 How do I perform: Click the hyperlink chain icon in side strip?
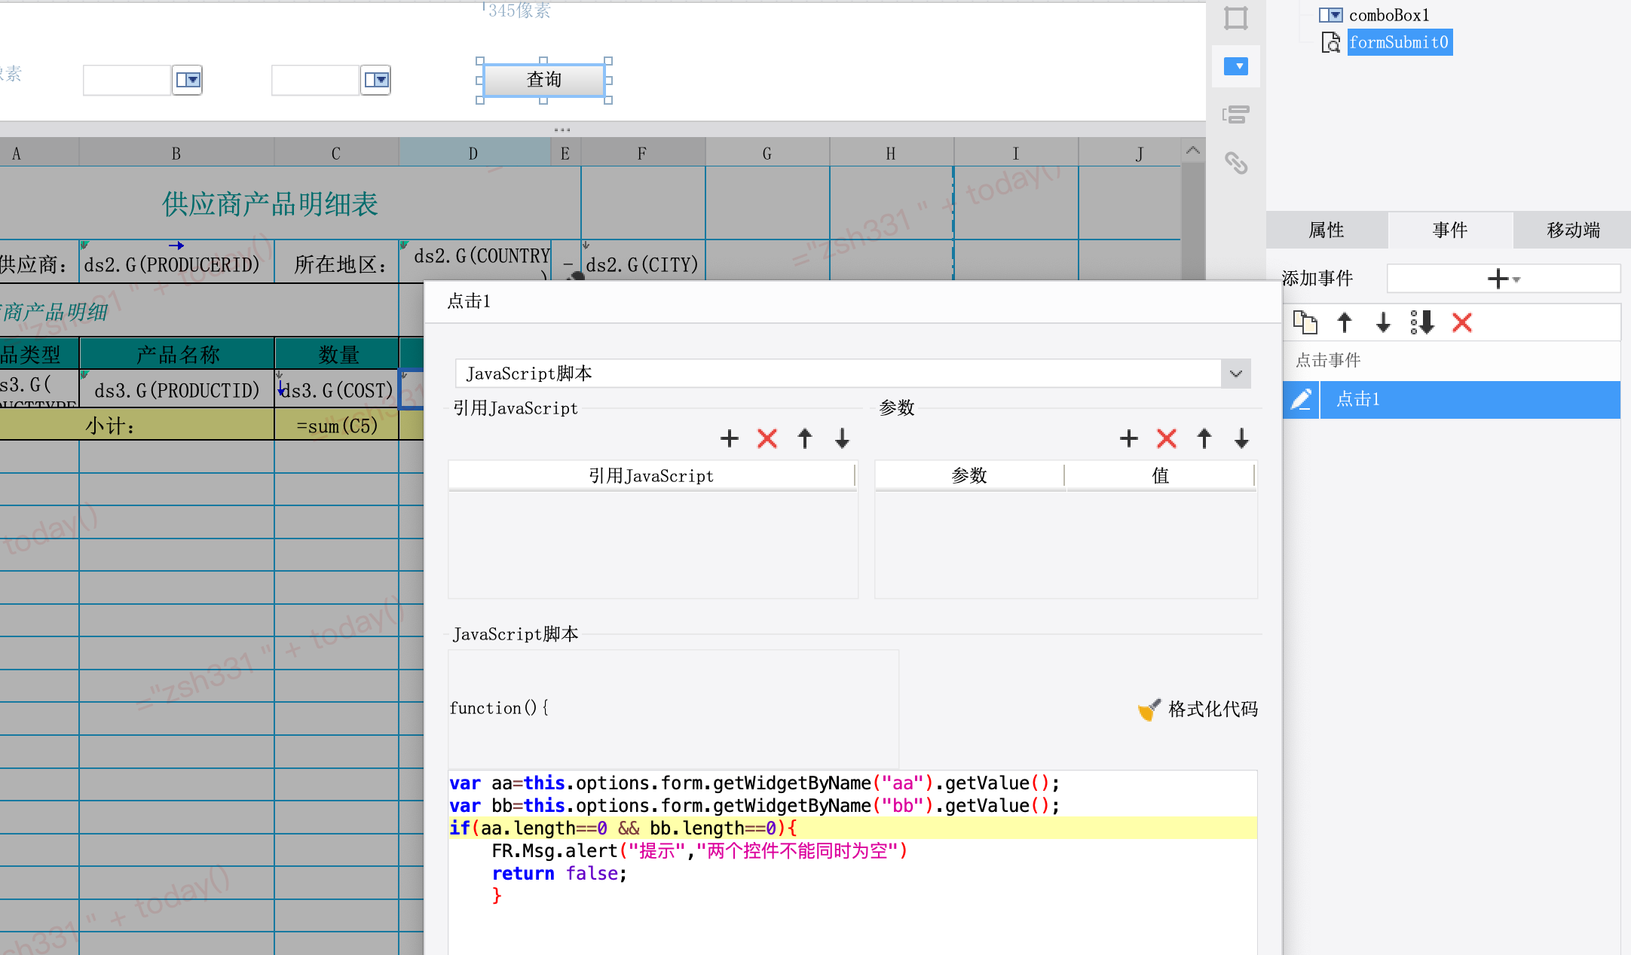click(1236, 163)
